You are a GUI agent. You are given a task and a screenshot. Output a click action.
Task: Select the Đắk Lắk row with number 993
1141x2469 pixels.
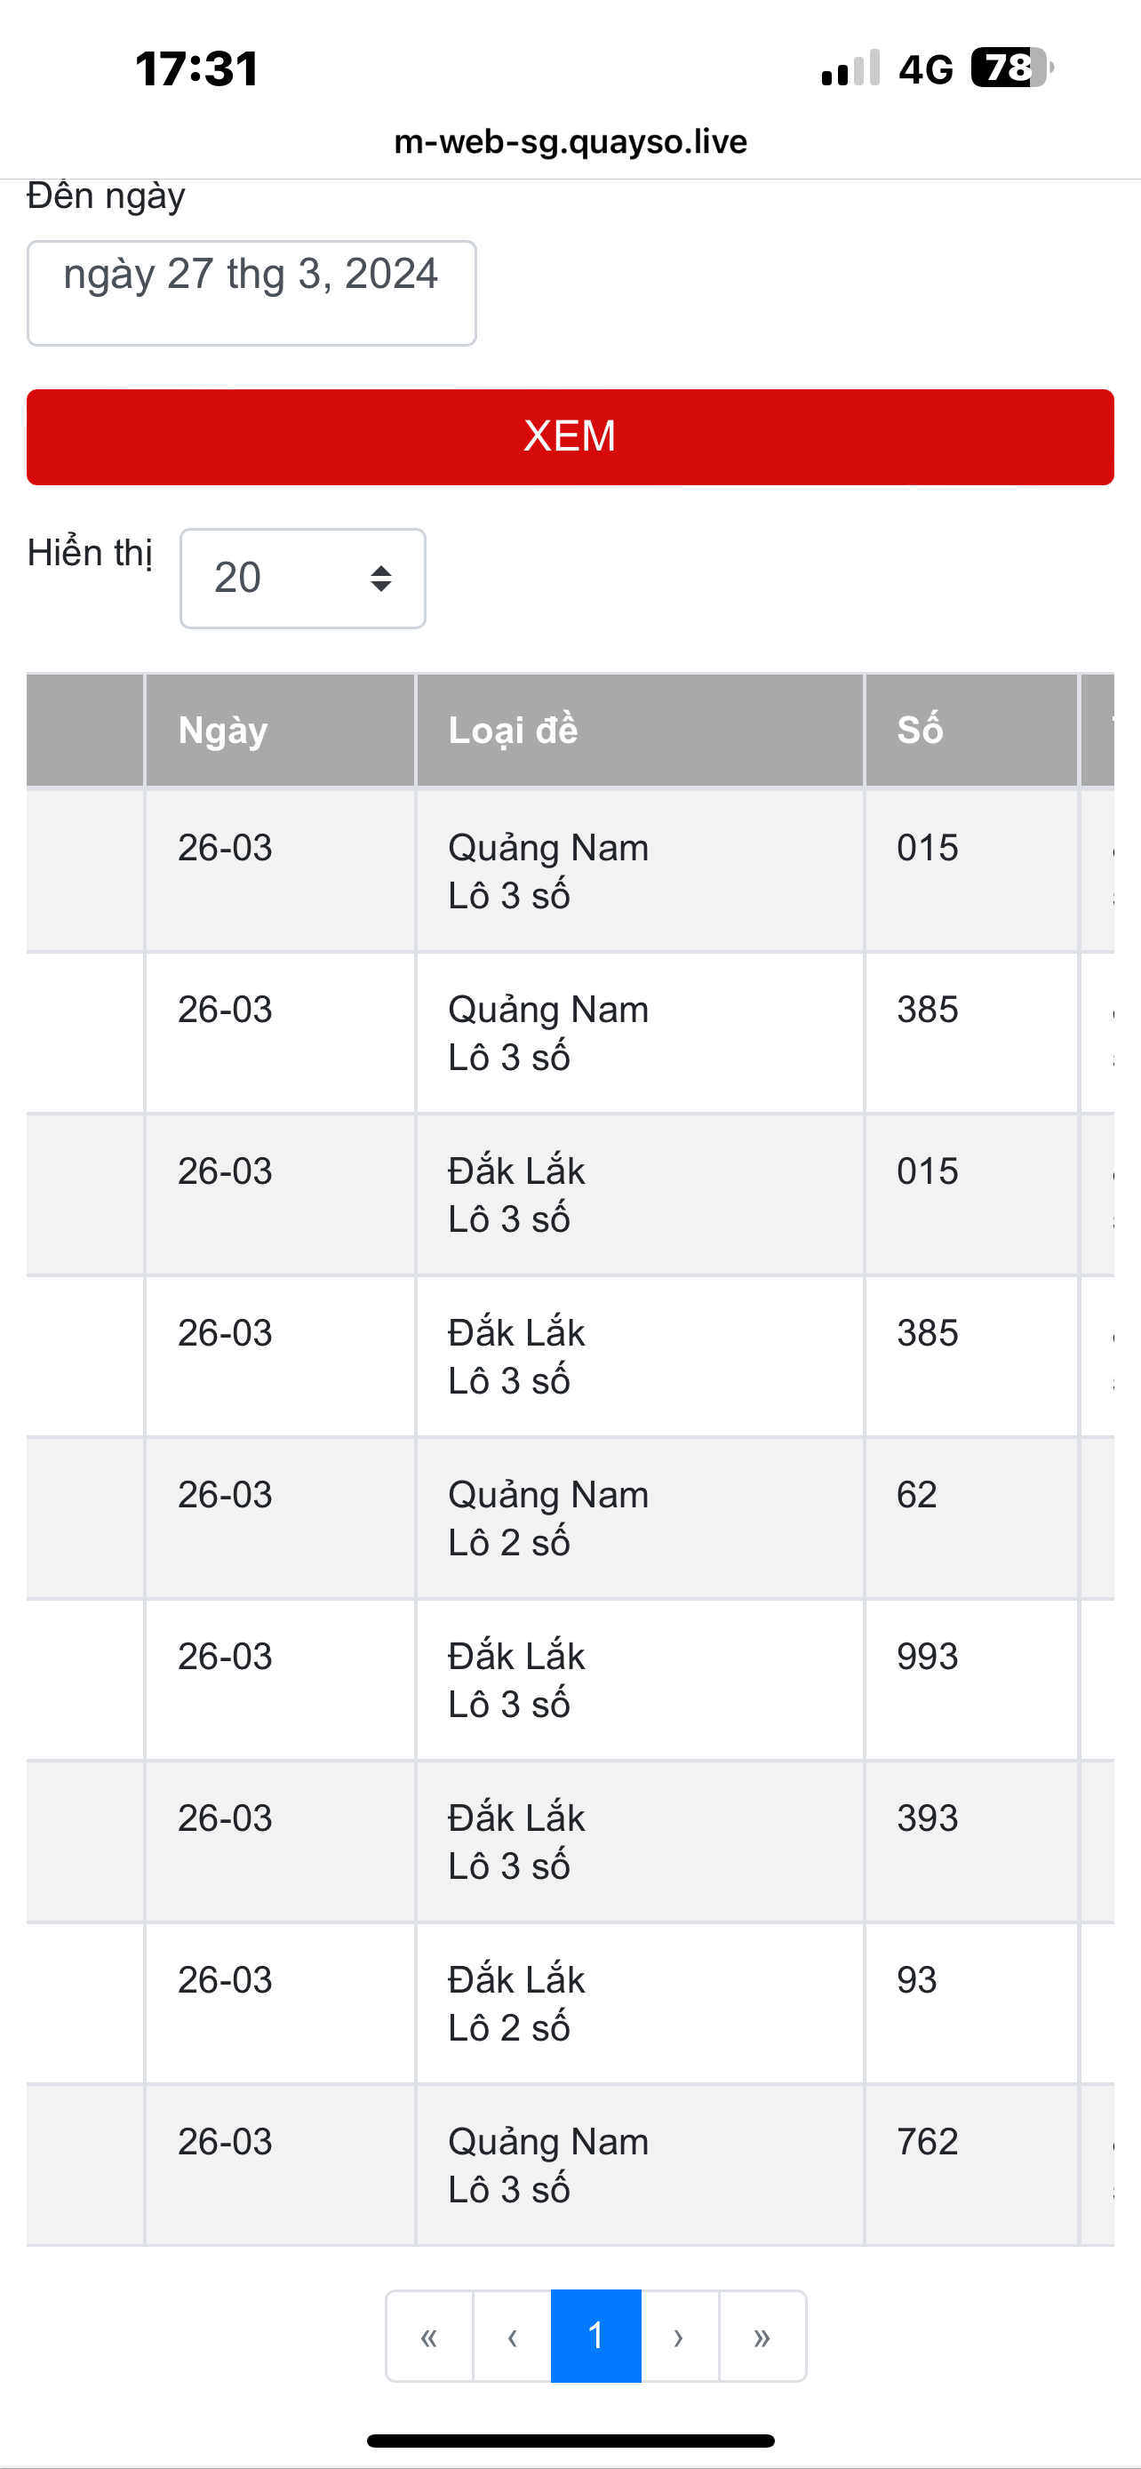point(570,1679)
